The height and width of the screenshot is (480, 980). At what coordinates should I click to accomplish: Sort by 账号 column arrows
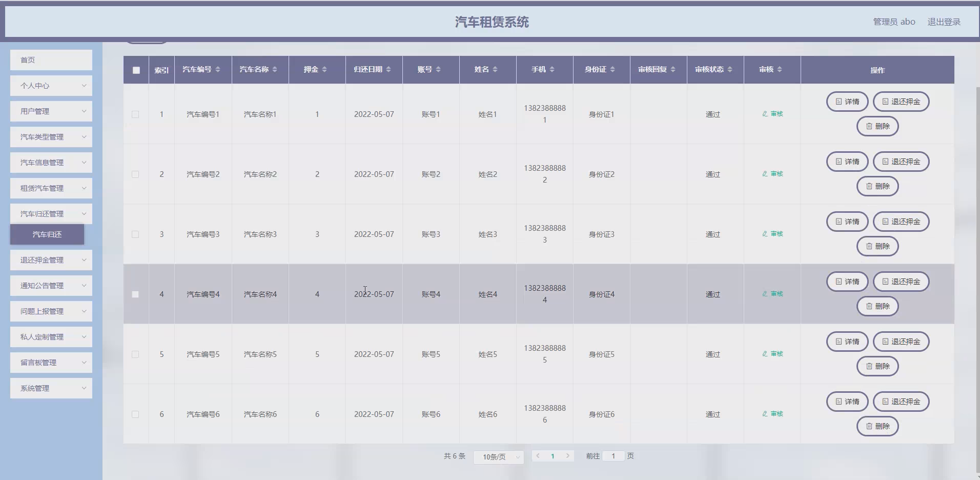(438, 69)
